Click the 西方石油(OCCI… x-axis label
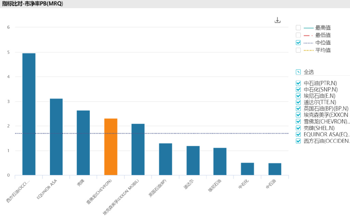 click(x=18, y=191)
